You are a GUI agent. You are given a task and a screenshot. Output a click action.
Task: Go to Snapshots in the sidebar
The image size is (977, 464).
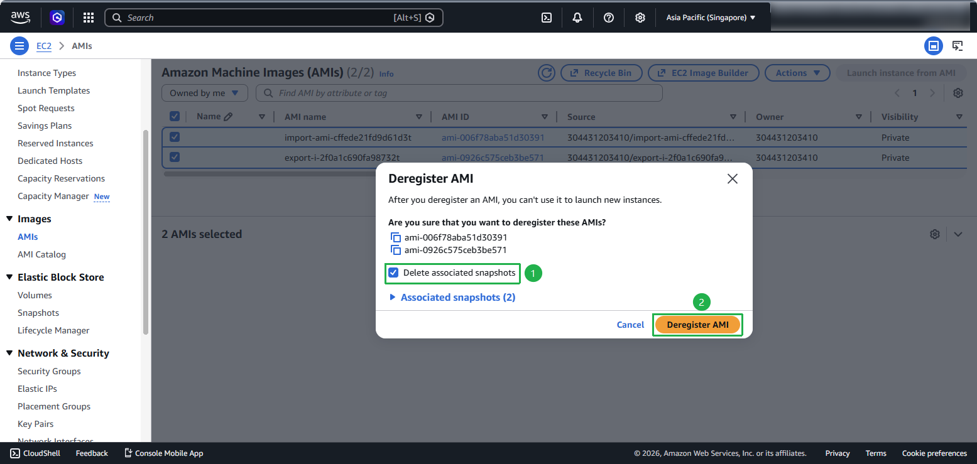coord(38,313)
